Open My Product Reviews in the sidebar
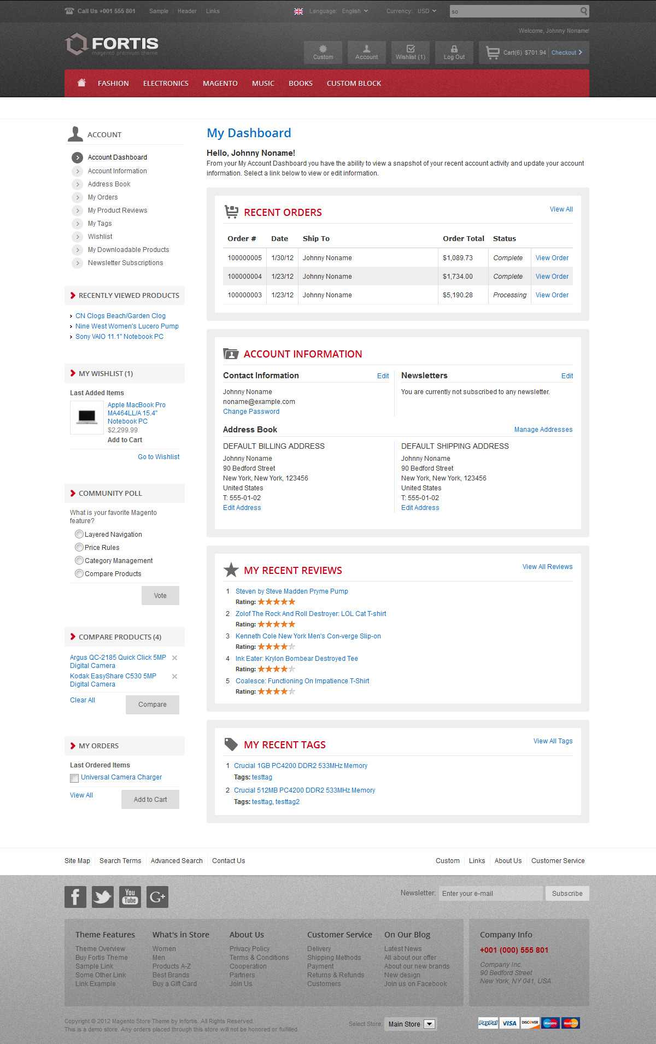The image size is (656, 1044). [118, 210]
